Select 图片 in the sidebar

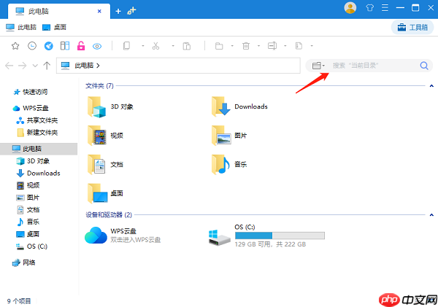click(x=28, y=198)
